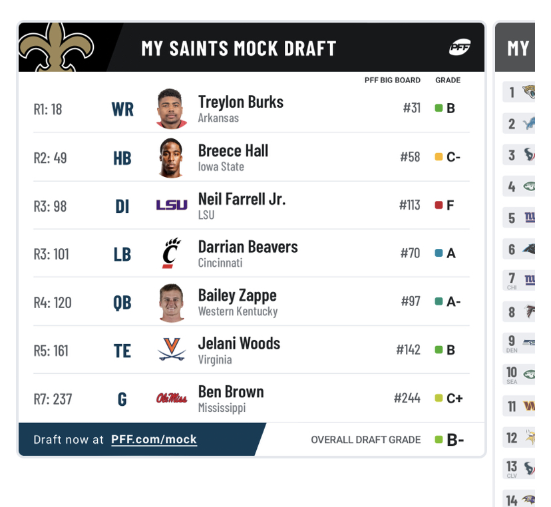Click the Ole Miss logo beside Ben Brown
This screenshot has height=507, width=551.
pyautogui.click(x=172, y=399)
